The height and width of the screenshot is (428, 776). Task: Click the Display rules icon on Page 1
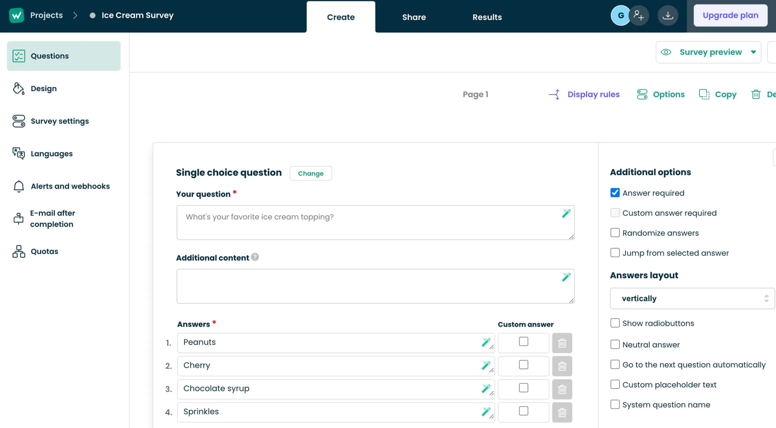(554, 94)
